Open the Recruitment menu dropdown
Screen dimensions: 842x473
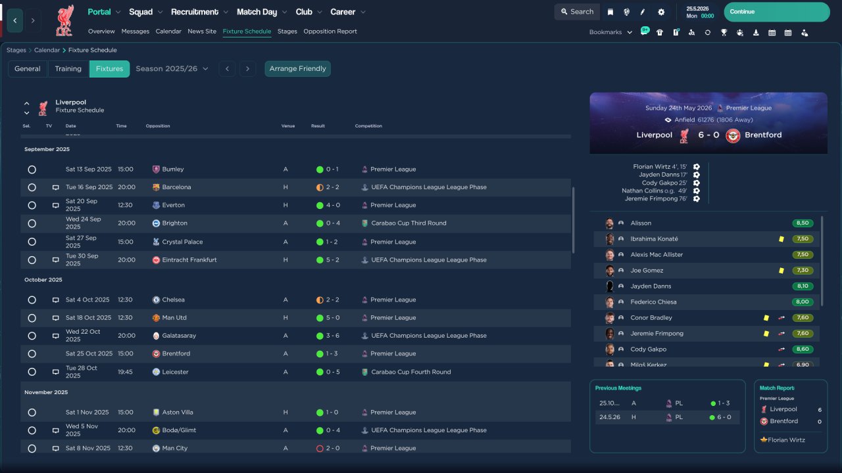coord(200,12)
